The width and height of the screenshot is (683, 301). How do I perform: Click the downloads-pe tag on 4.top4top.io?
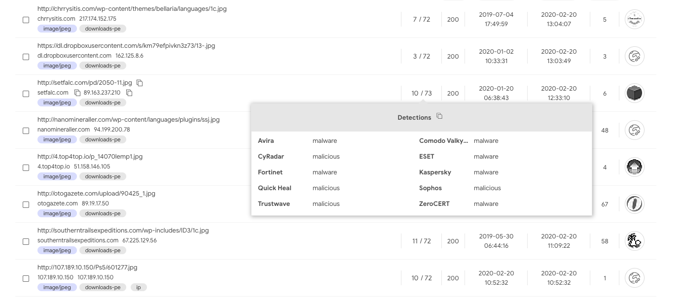(103, 176)
